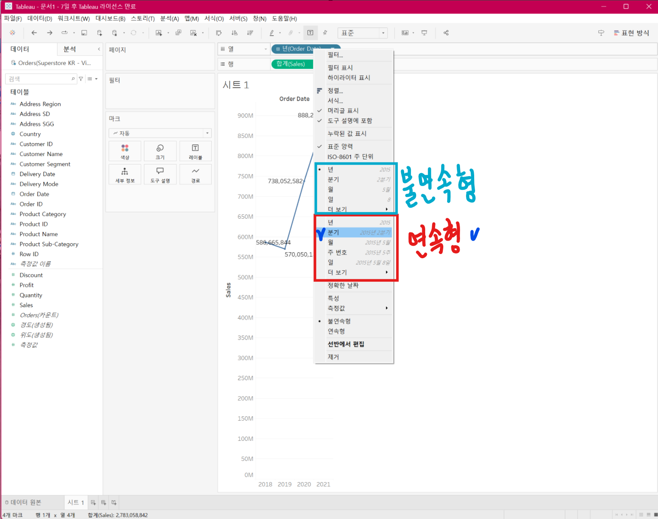Open the 레이블 label card in Marks
Image resolution: width=658 pixels, height=519 pixels.
(x=195, y=151)
